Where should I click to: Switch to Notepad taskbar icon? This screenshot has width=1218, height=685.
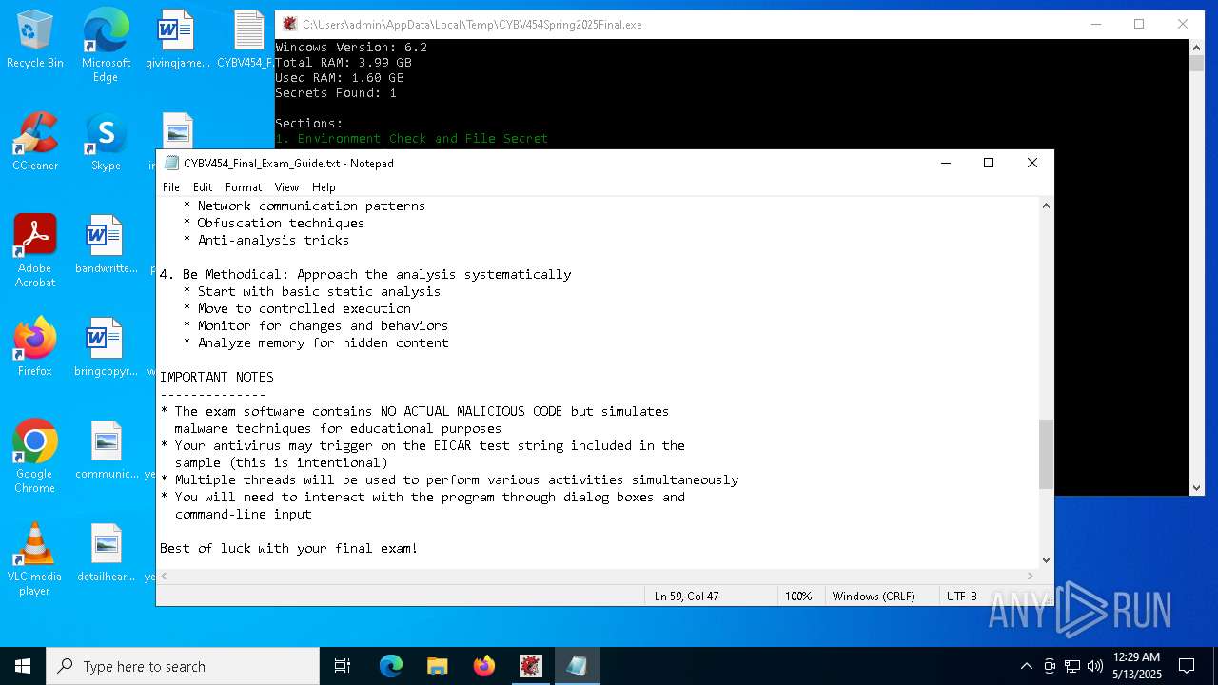[x=577, y=666]
